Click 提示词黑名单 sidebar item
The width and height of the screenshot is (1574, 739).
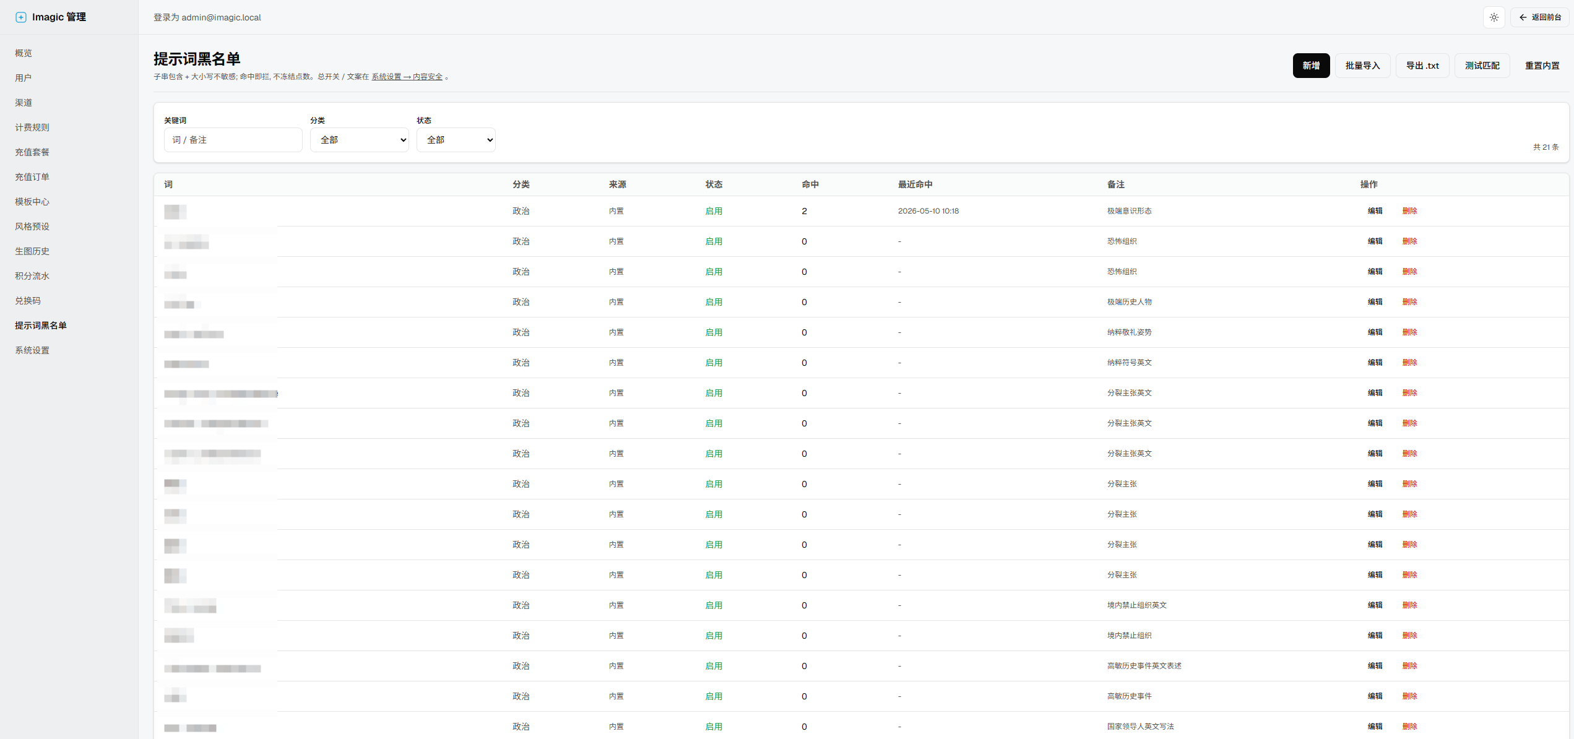click(41, 326)
